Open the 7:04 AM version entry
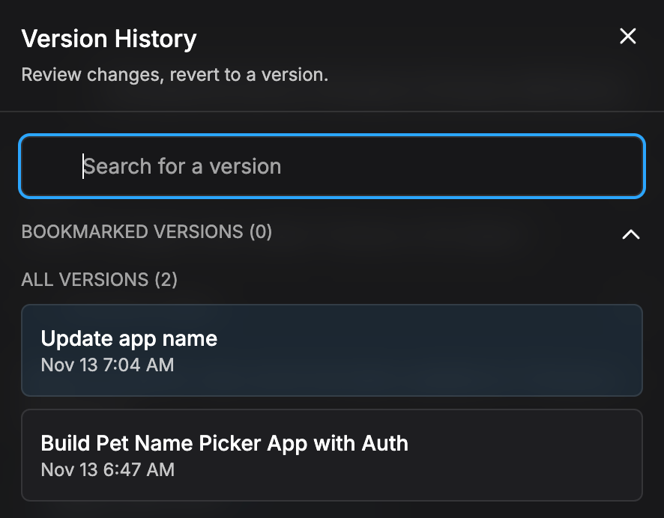 [332, 350]
